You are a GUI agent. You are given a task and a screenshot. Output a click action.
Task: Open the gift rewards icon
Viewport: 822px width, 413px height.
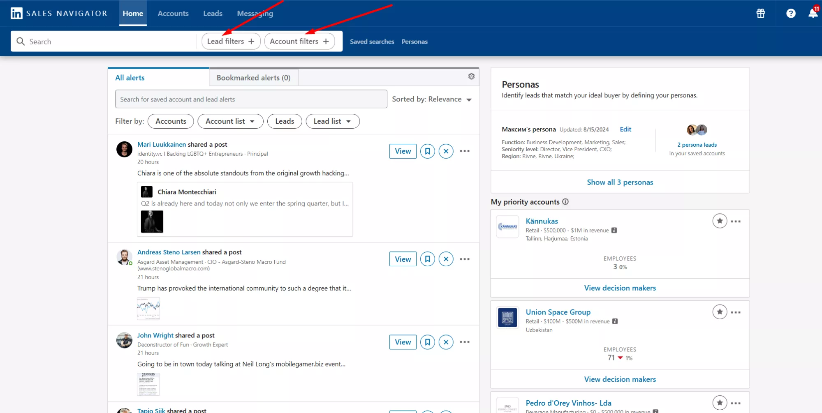(761, 14)
